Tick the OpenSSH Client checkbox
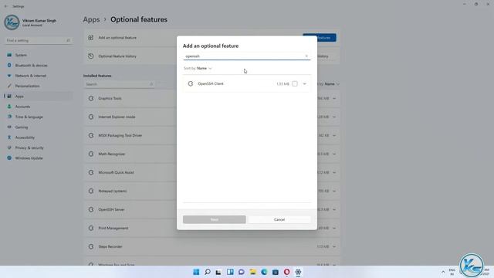Viewport: 494px width, 278px height. 295,84
